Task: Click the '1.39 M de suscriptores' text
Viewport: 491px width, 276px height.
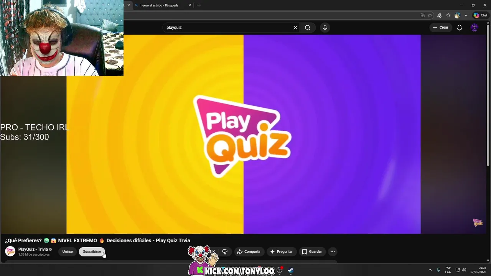Action: pos(34,255)
